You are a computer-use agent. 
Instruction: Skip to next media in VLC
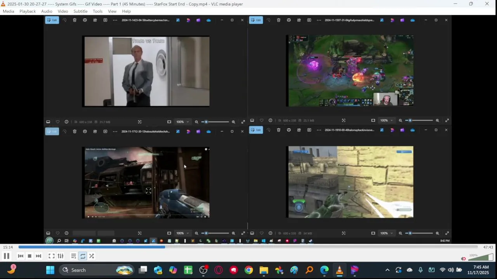tap(38, 256)
